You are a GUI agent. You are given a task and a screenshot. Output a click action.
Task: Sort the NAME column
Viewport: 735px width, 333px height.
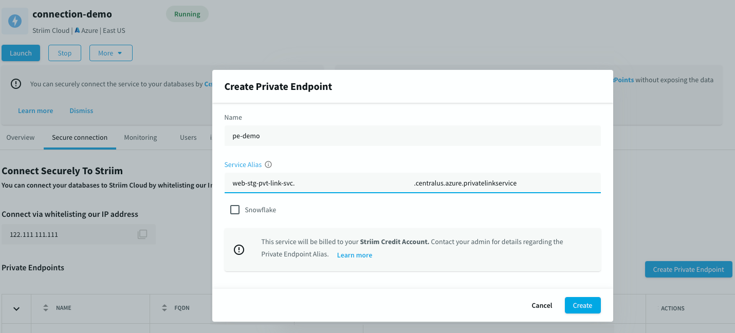[x=45, y=307]
